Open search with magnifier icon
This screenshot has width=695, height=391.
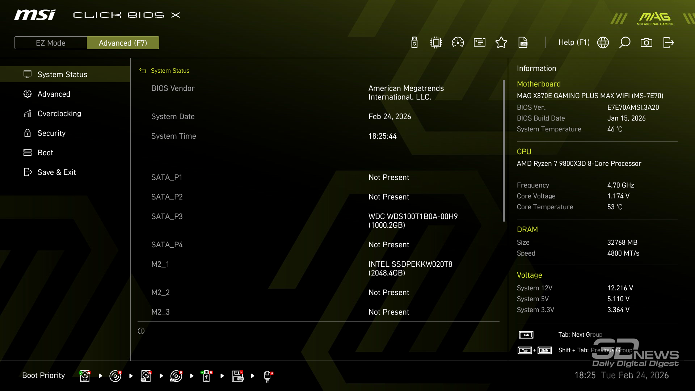[625, 43]
